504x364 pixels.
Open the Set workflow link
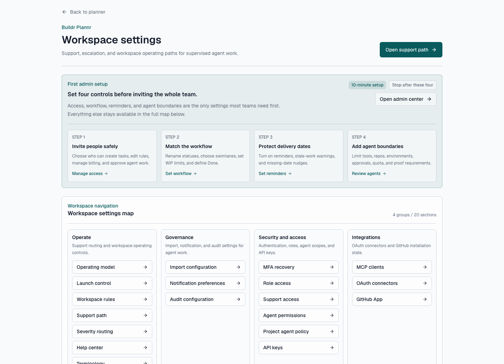181,174
